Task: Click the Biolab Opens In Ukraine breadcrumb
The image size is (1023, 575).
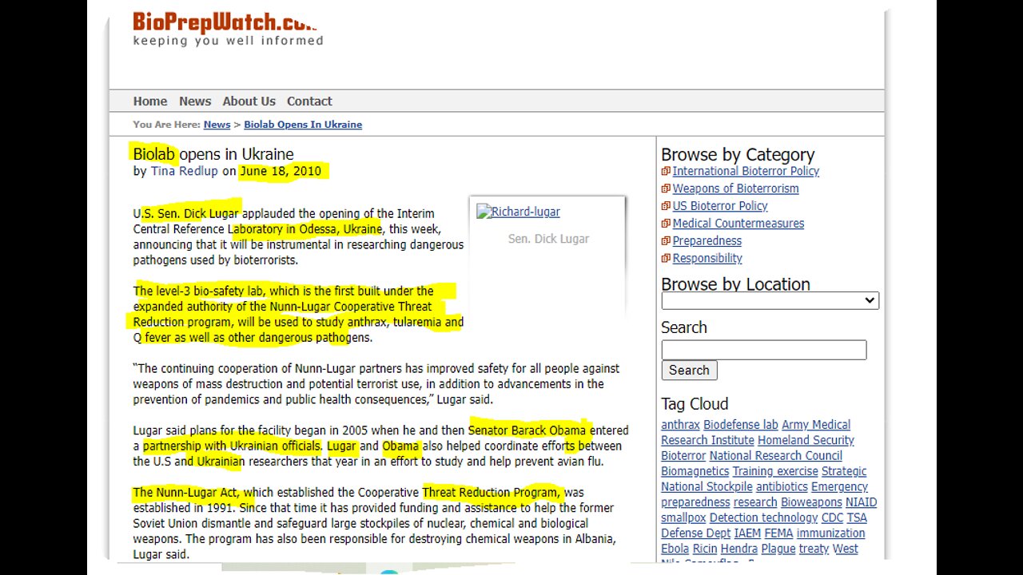Action: [x=303, y=125]
